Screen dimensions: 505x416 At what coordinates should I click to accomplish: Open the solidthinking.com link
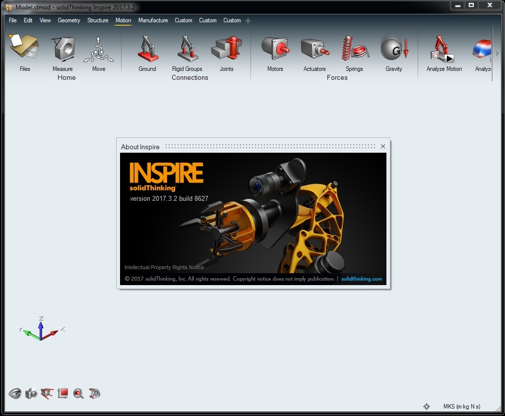click(x=362, y=279)
